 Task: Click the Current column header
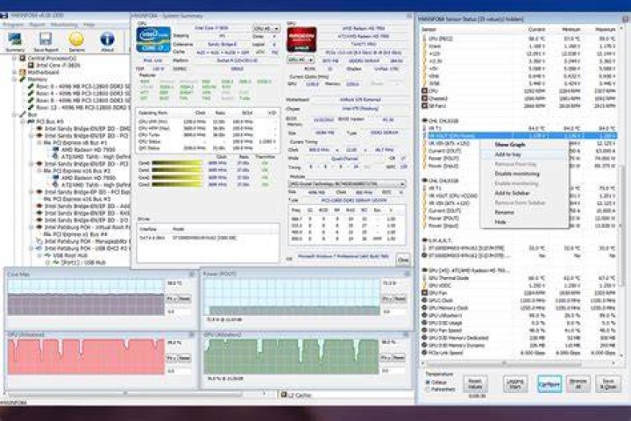pos(536,30)
